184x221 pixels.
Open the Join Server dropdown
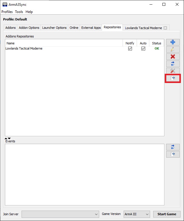[x=60, y=214]
